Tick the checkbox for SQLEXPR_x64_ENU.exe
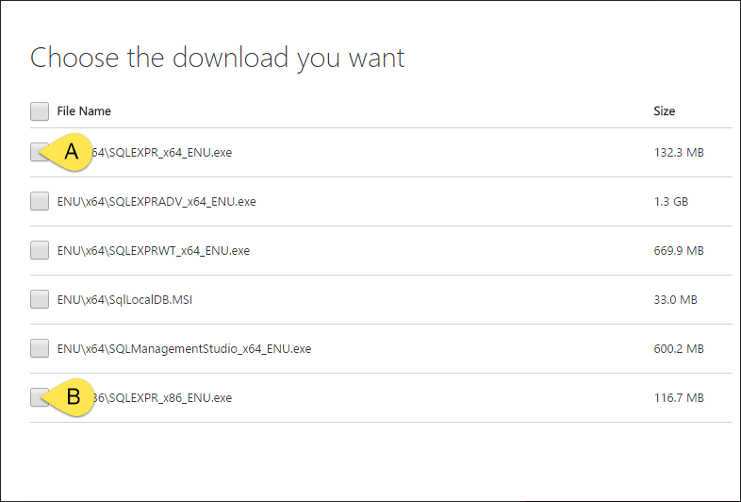Viewport: 741px width, 502px height. click(x=37, y=152)
